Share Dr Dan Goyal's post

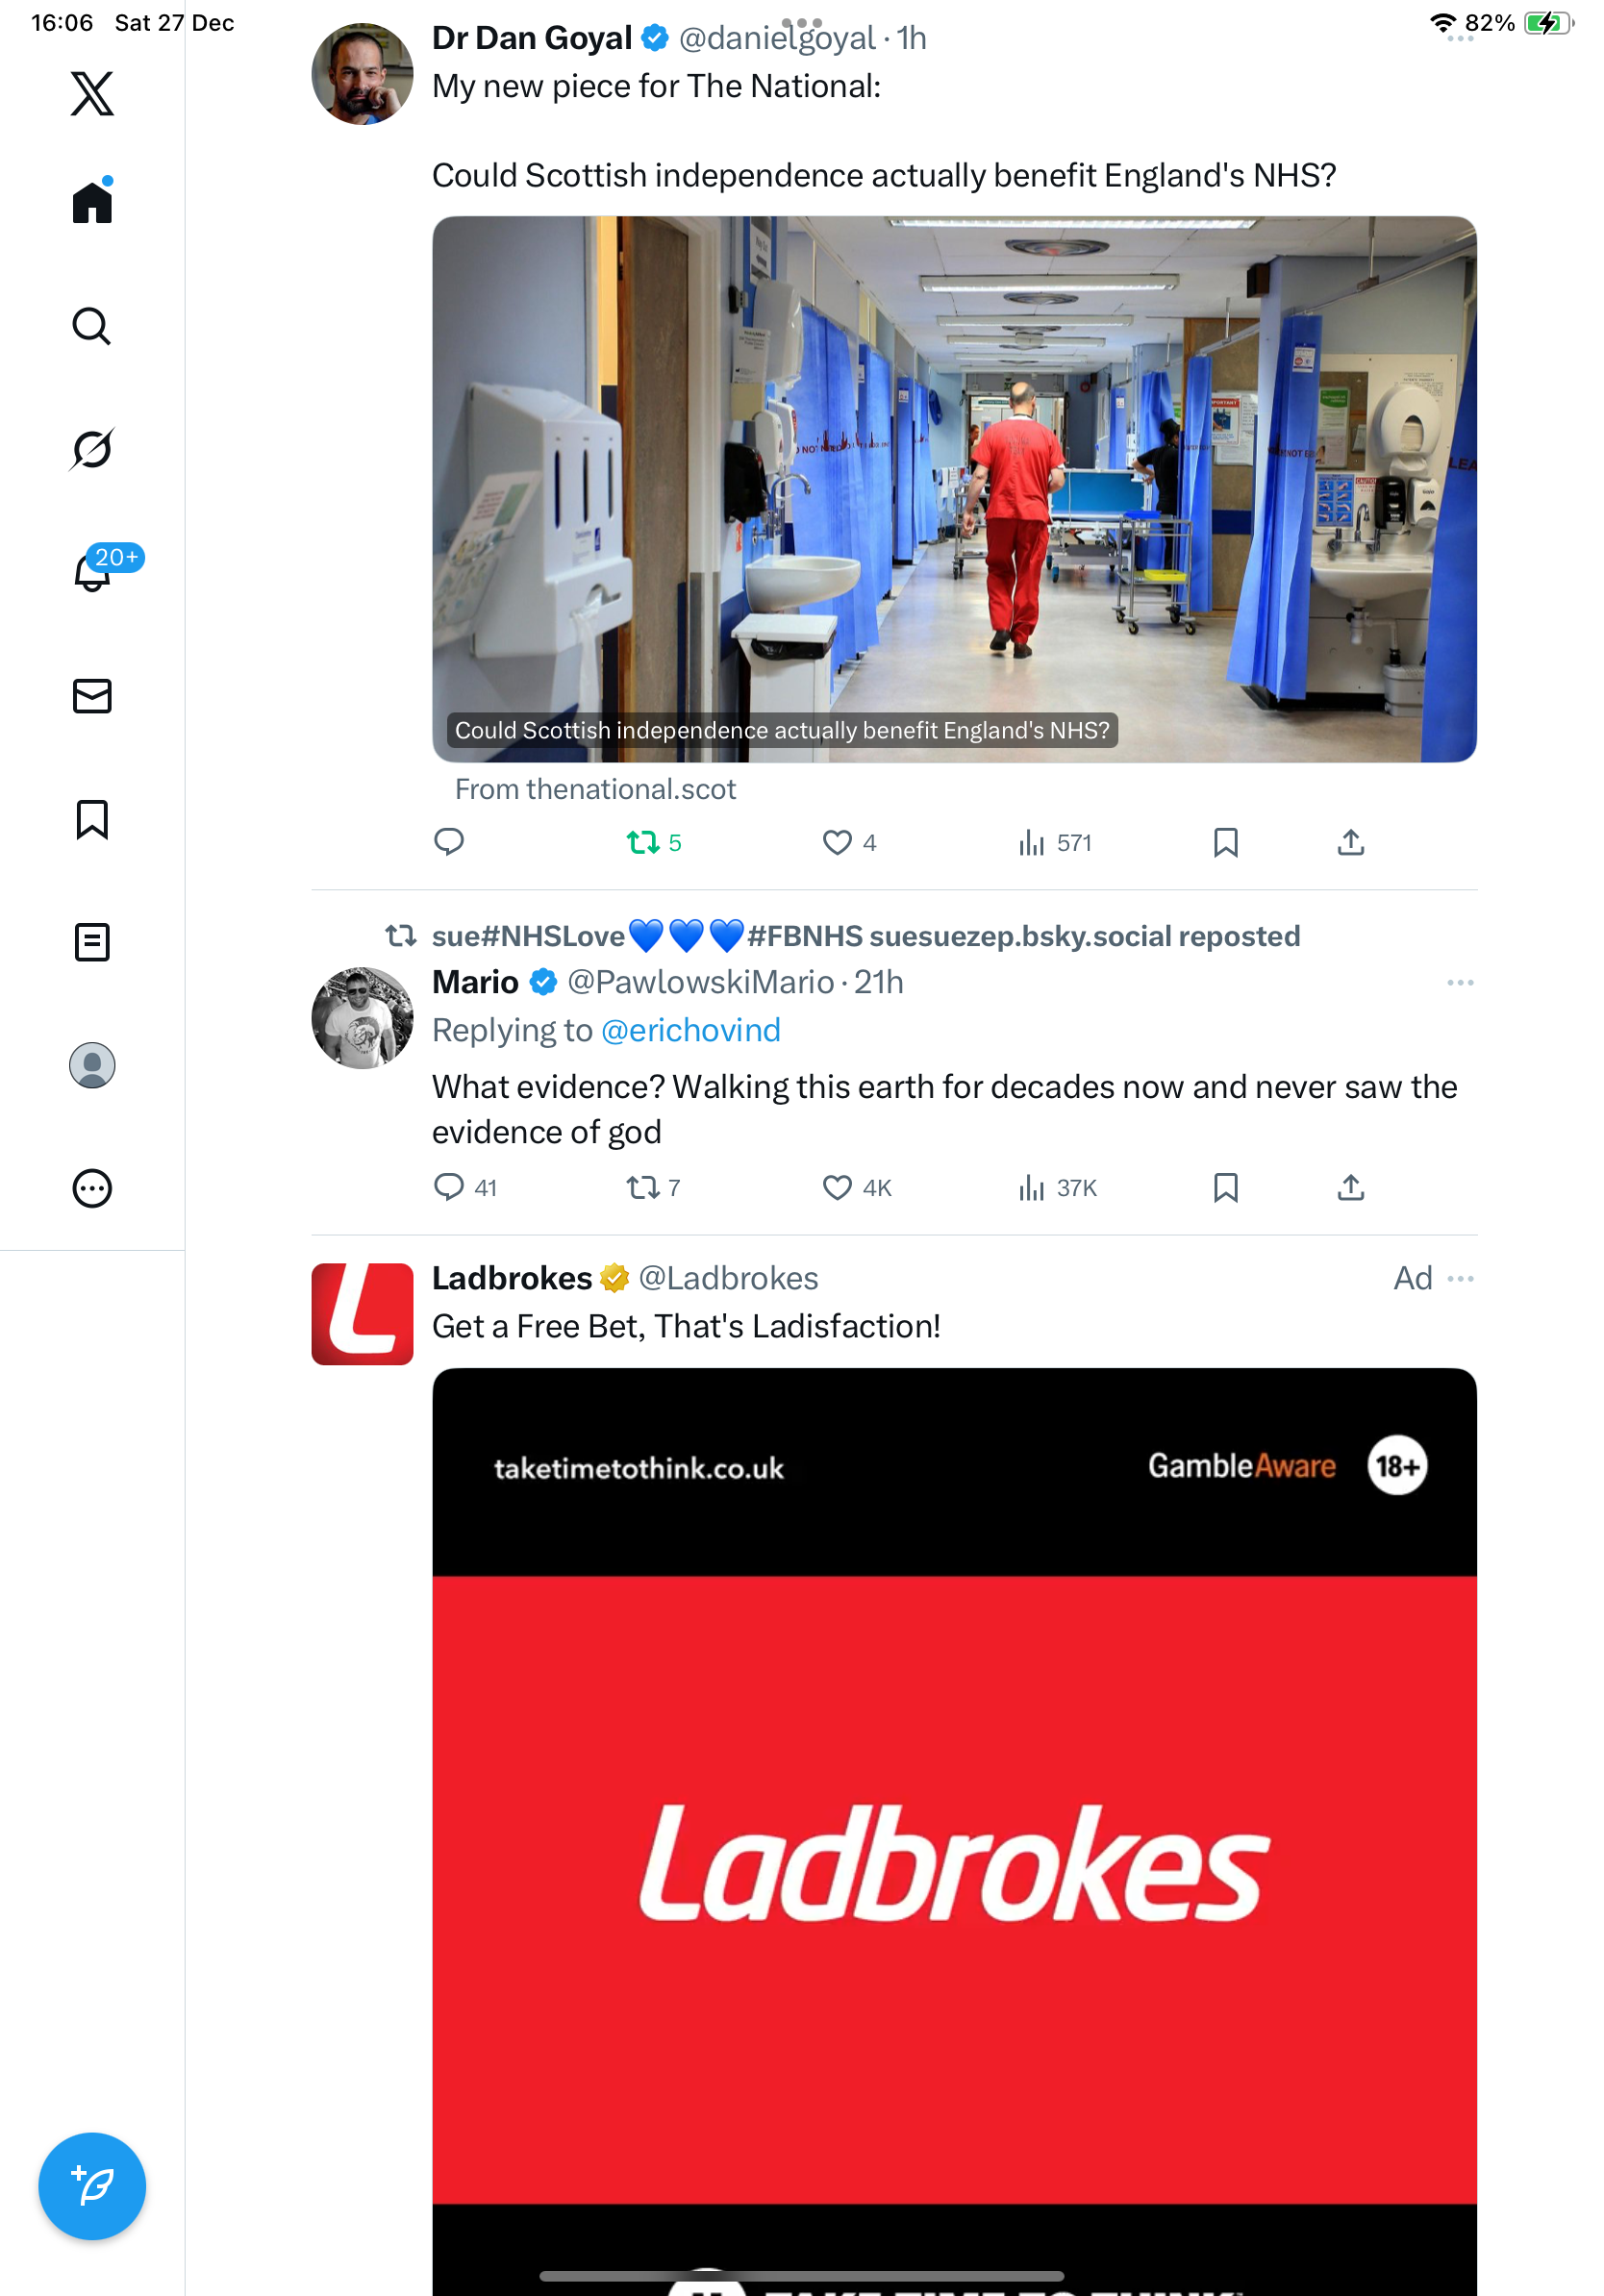[x=1350, y=843]
